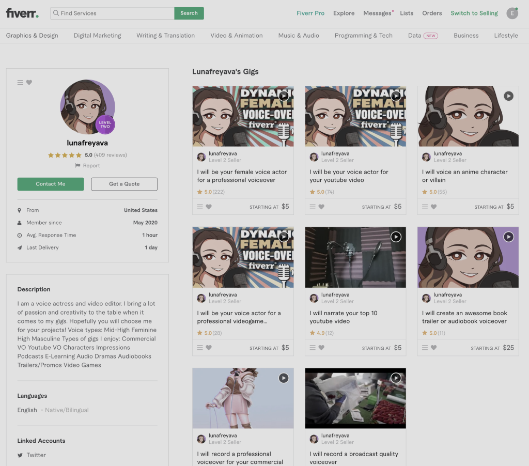The width and height of the screenshot is (529, 466).
Task: Click the seller avatar on commercial voiceover gig
Action: pos(201,439)
